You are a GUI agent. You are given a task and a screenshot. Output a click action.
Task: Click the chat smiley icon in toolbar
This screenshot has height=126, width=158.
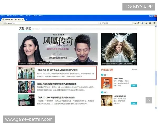pos(150,23)
